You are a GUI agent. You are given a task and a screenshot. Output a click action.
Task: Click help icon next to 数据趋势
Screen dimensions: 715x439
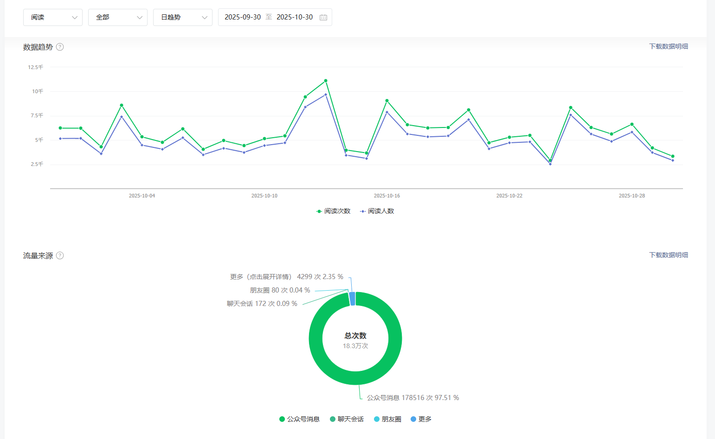[60, 47]
